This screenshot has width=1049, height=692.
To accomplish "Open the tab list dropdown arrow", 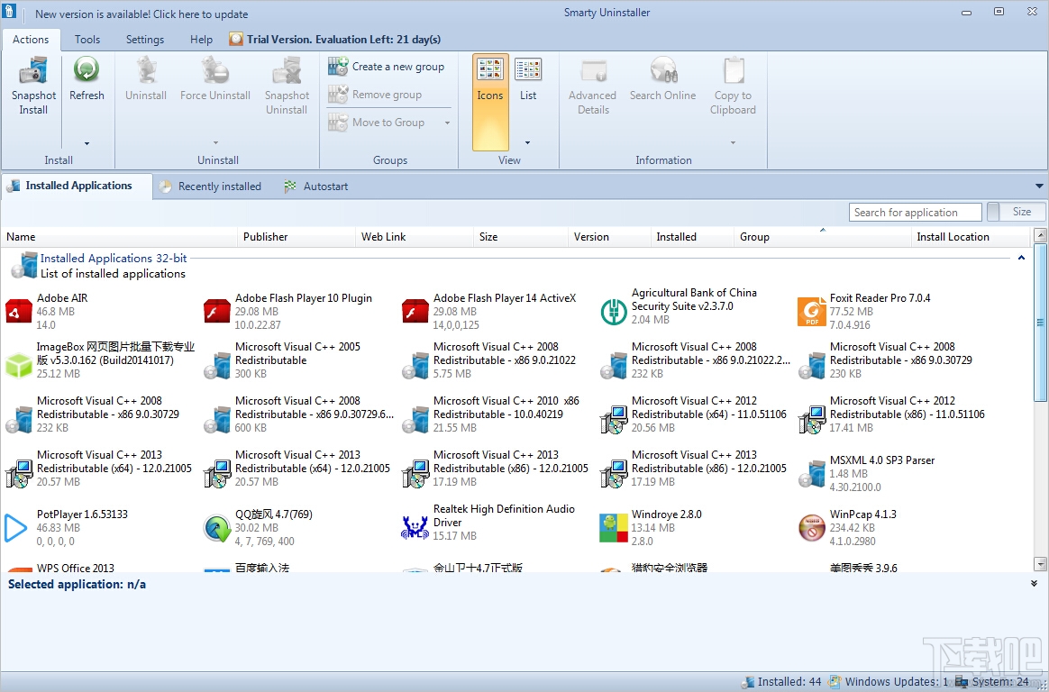I will tap(1039, 187).
